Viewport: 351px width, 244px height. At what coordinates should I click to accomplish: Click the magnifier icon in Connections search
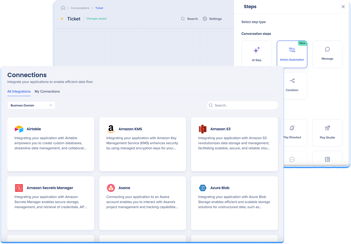211,105
